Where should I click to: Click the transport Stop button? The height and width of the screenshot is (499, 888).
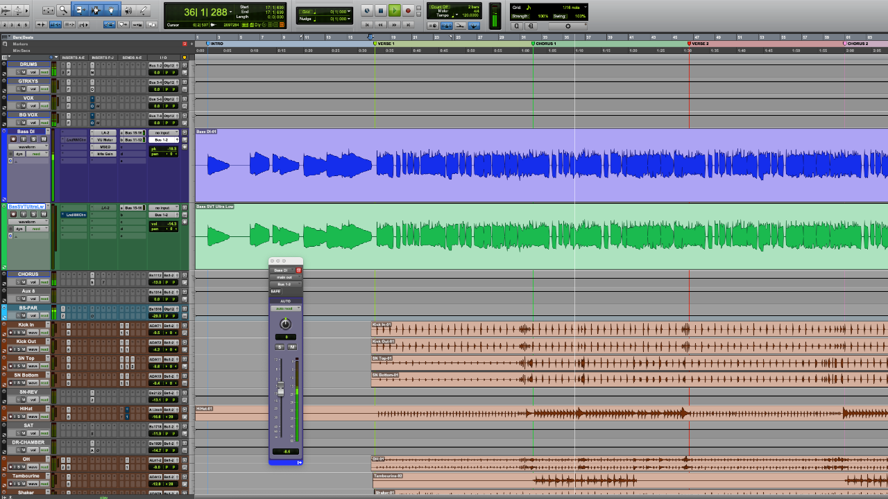click(x=380, y=10)
